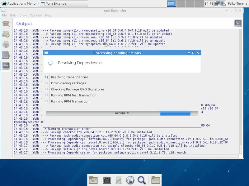Click the Falko Timme user button
Image resolution: width=249 pixels, height=186 pixels.
click(x=237, y=3)
